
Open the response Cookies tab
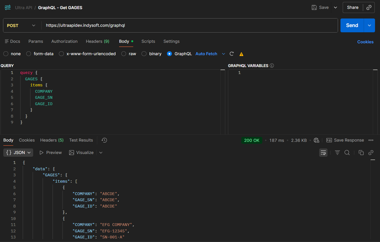tap(27, 140)
